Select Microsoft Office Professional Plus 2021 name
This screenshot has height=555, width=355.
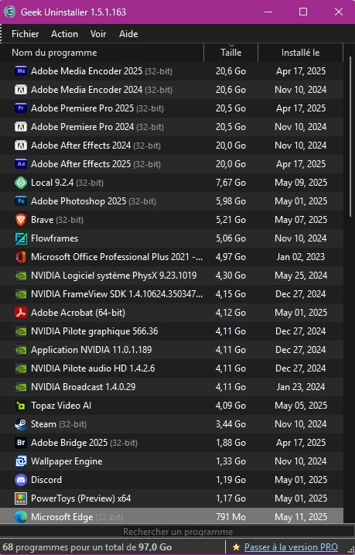117,257
